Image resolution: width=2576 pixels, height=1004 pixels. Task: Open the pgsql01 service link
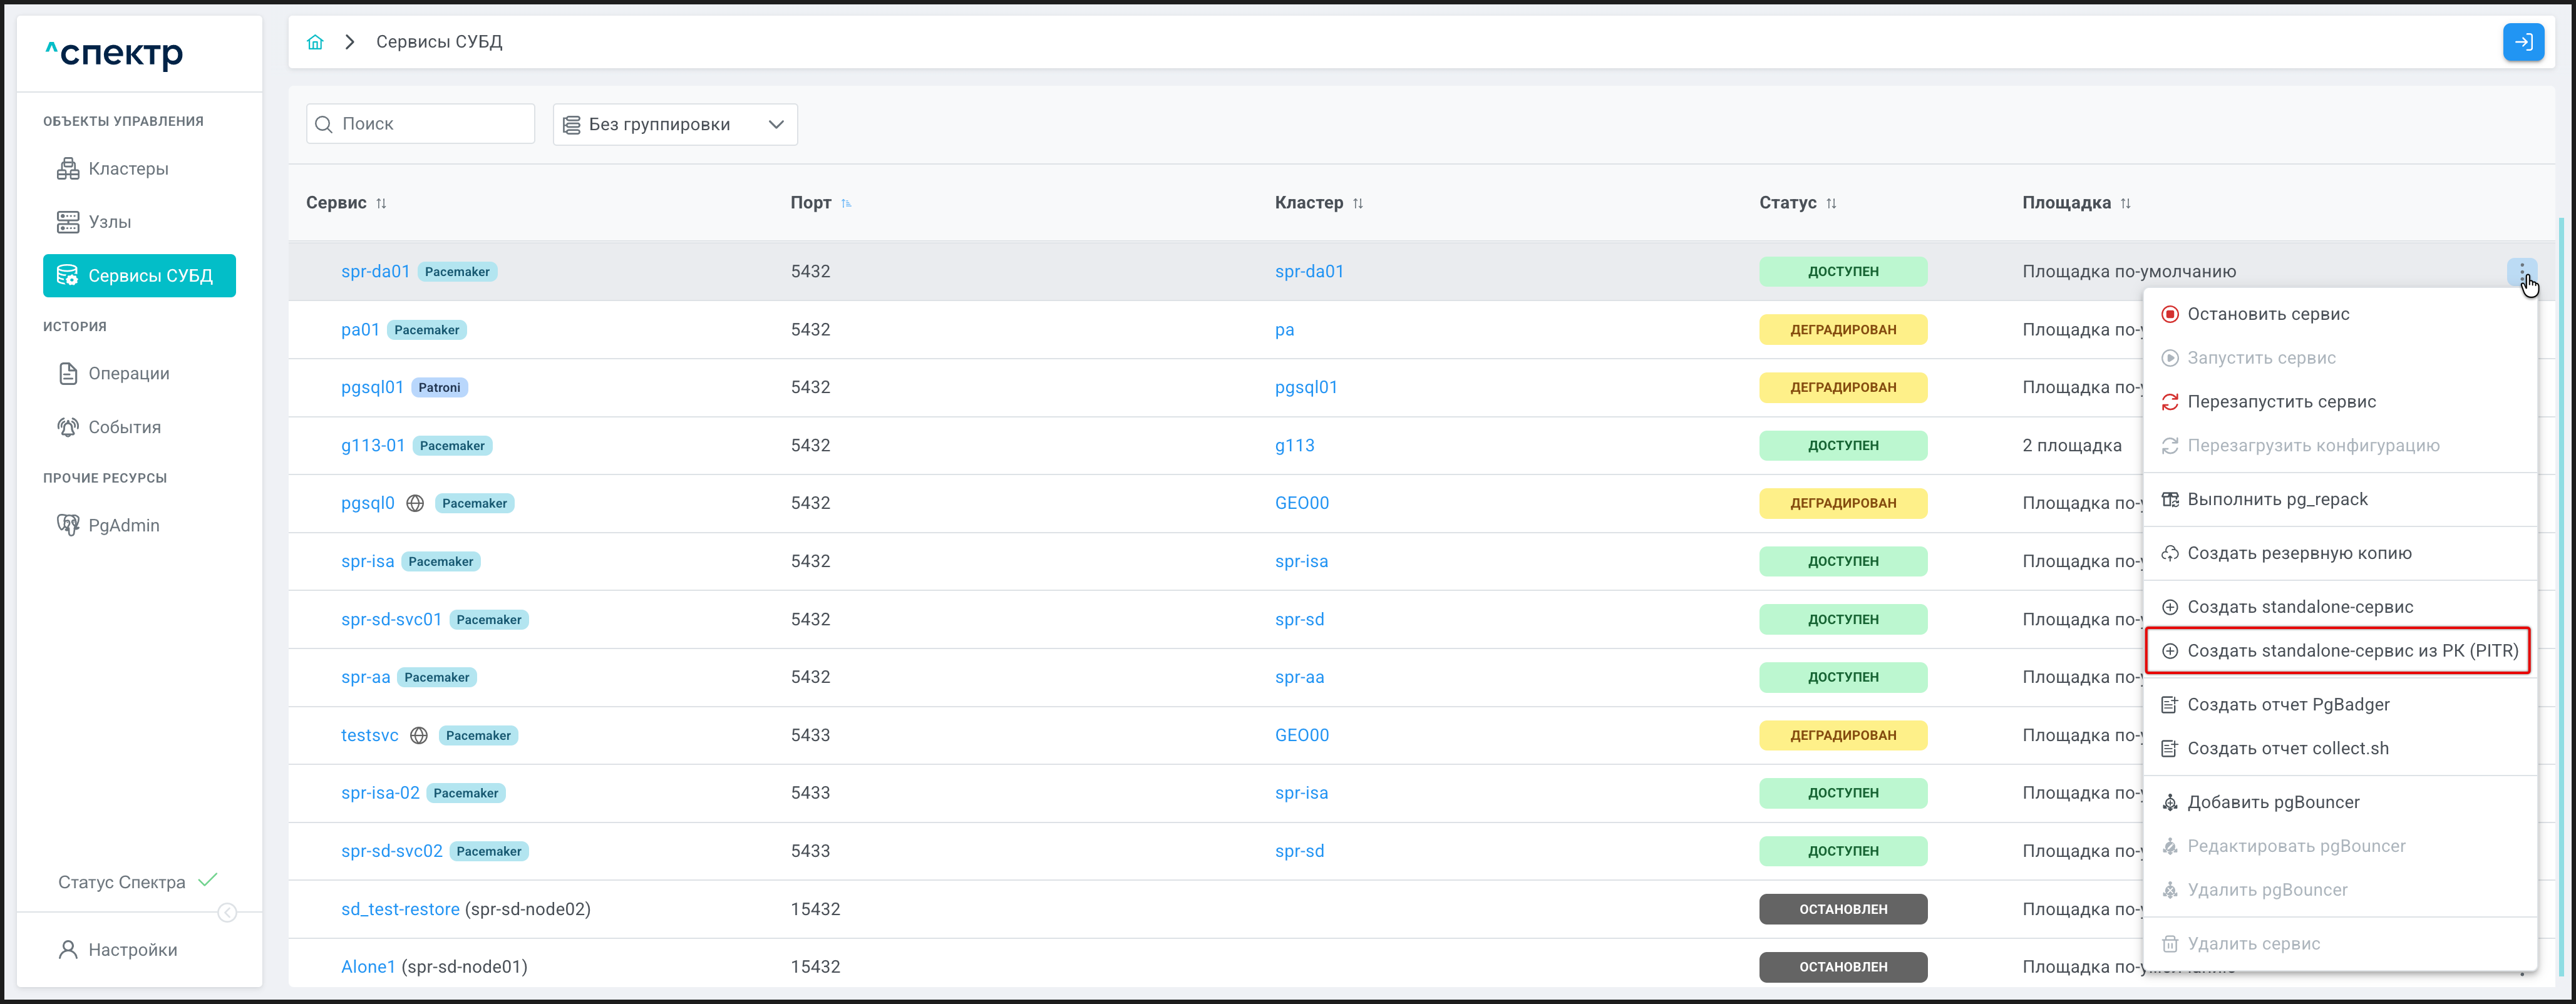tap(372, 387)
